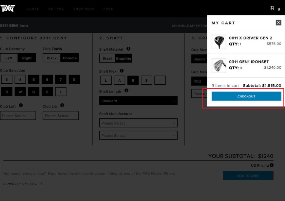
Task: Select Graphite shaft material
Action: [x=123, y=59]
